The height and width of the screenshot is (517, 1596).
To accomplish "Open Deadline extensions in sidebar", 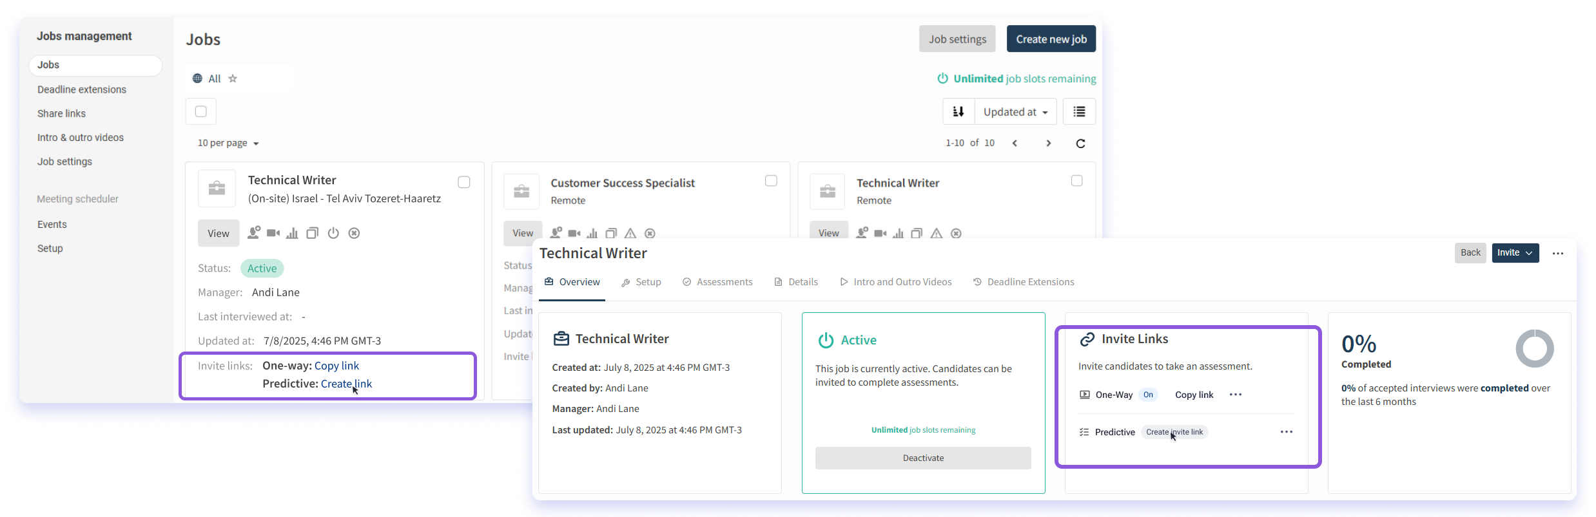I will point(82,89).
